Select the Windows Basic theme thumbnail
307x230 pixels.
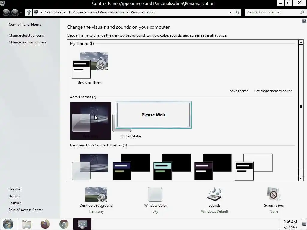coord(90,167)
